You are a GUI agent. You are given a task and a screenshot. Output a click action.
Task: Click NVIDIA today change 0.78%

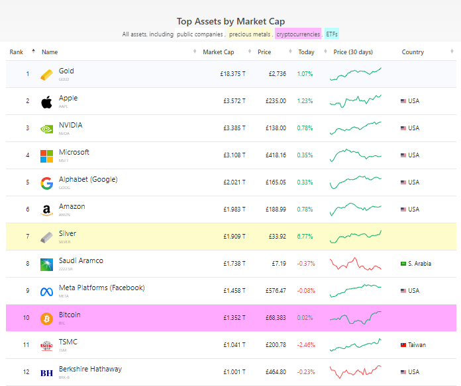pyautogui.click(x=305, y=128)
